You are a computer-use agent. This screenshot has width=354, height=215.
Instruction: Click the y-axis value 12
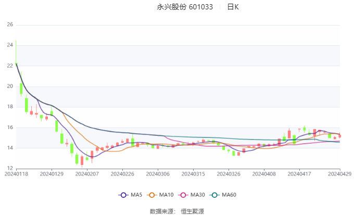10,168
